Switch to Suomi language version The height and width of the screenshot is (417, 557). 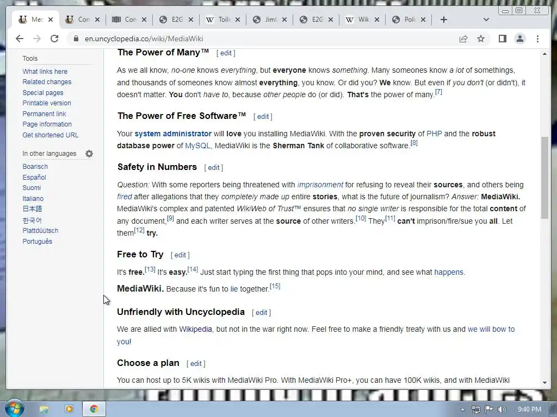point(32,187)
